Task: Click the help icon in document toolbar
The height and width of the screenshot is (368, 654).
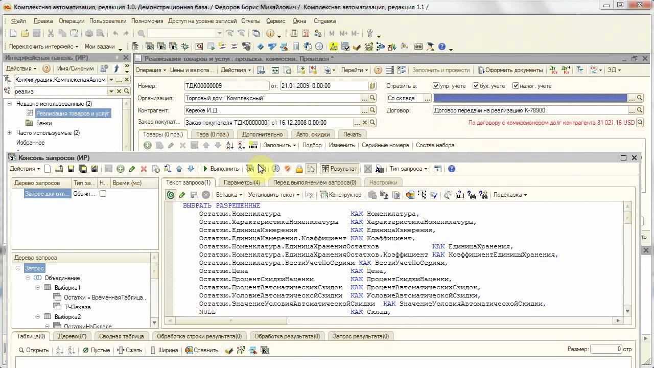Action: [x=378, y=70]
